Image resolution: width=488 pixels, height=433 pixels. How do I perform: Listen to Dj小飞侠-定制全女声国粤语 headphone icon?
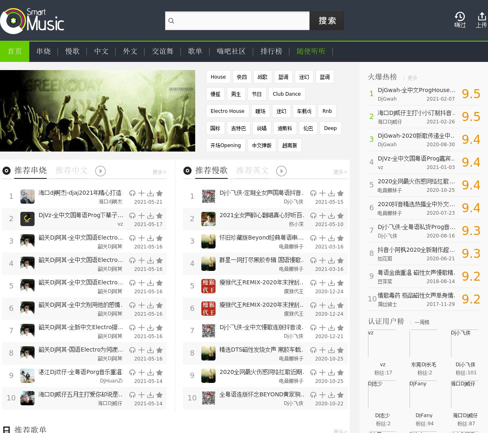pyautogui.click(x=313, y=193)
